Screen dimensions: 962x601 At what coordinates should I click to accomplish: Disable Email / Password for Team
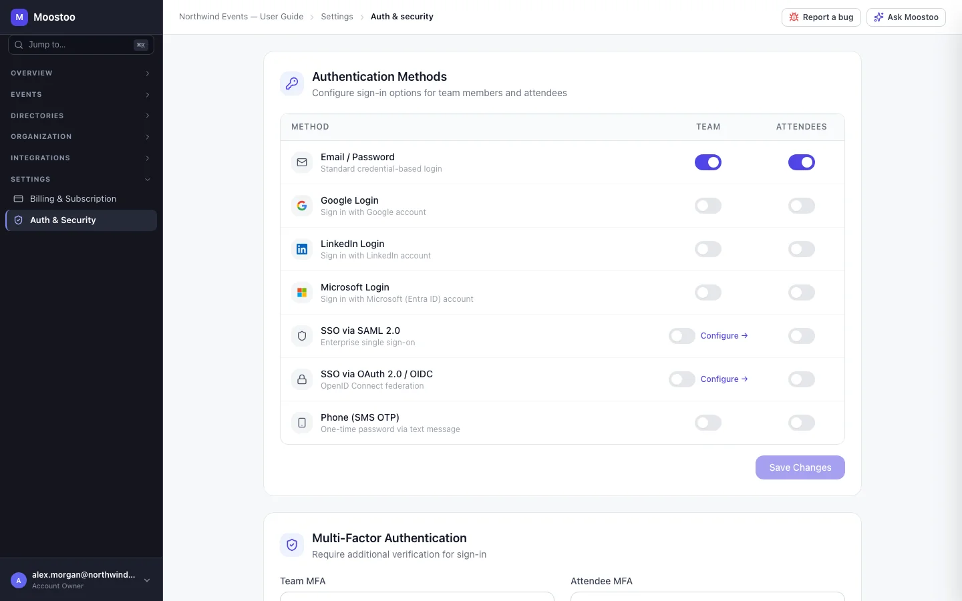click(x=708, y=162)
